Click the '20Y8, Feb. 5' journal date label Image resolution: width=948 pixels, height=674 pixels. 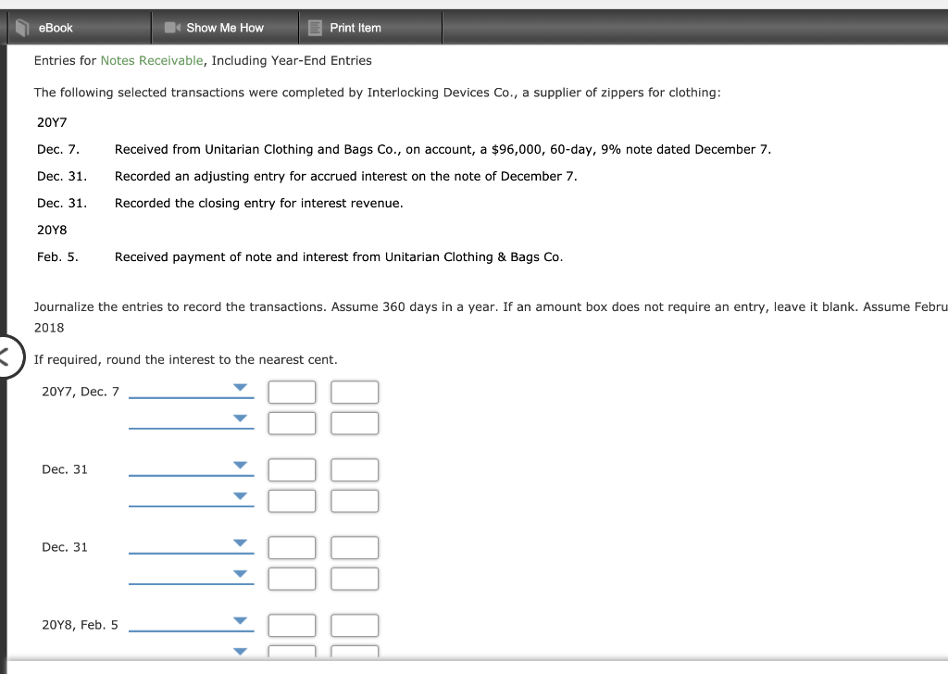point(80,625)
